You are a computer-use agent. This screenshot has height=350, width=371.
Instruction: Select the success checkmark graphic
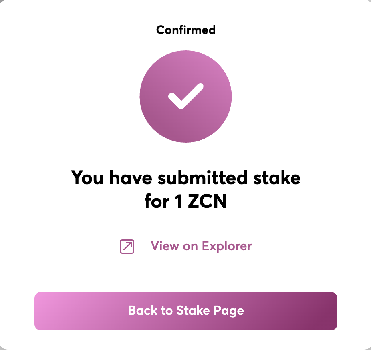[186, 96]
